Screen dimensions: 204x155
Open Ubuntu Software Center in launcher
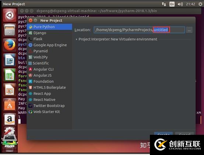click(x=10, y=105)
